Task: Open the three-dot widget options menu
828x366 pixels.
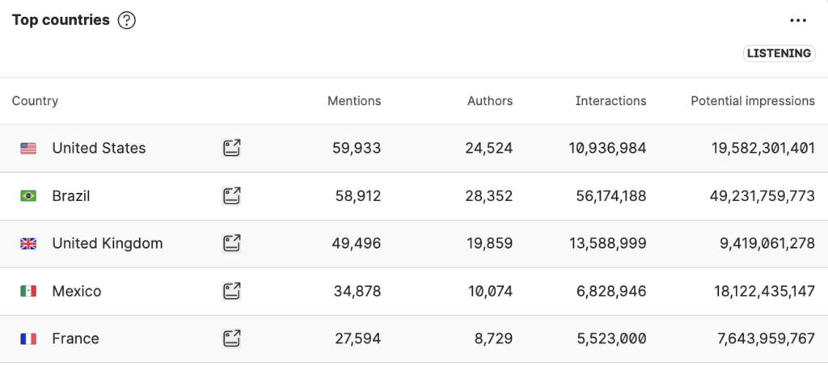Action: (x=798, y=20)
